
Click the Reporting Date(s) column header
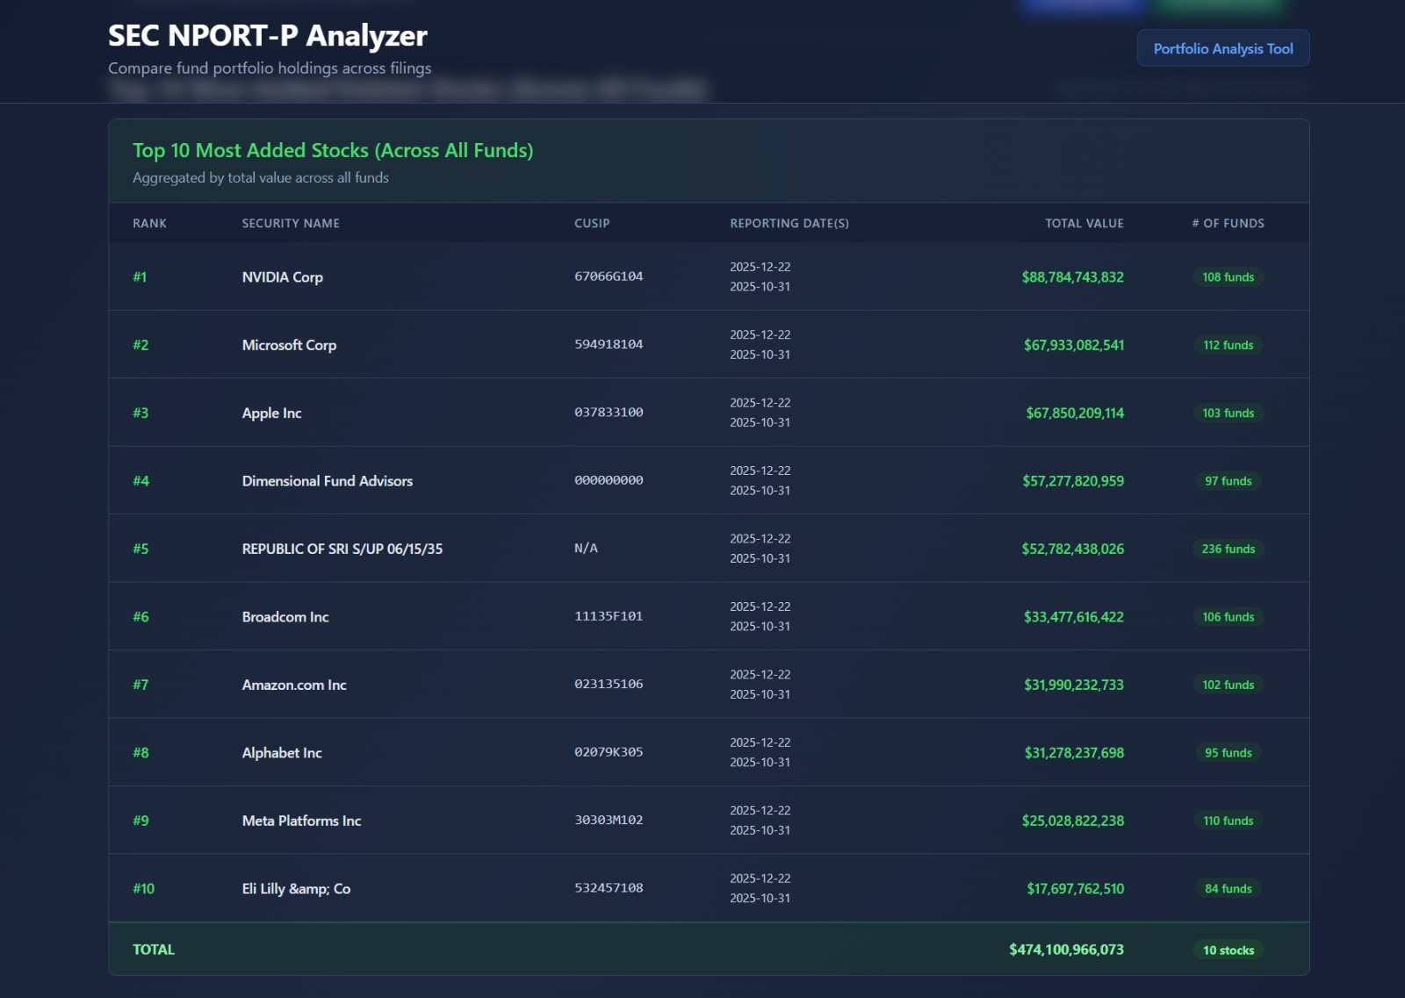tap(789, 223)
